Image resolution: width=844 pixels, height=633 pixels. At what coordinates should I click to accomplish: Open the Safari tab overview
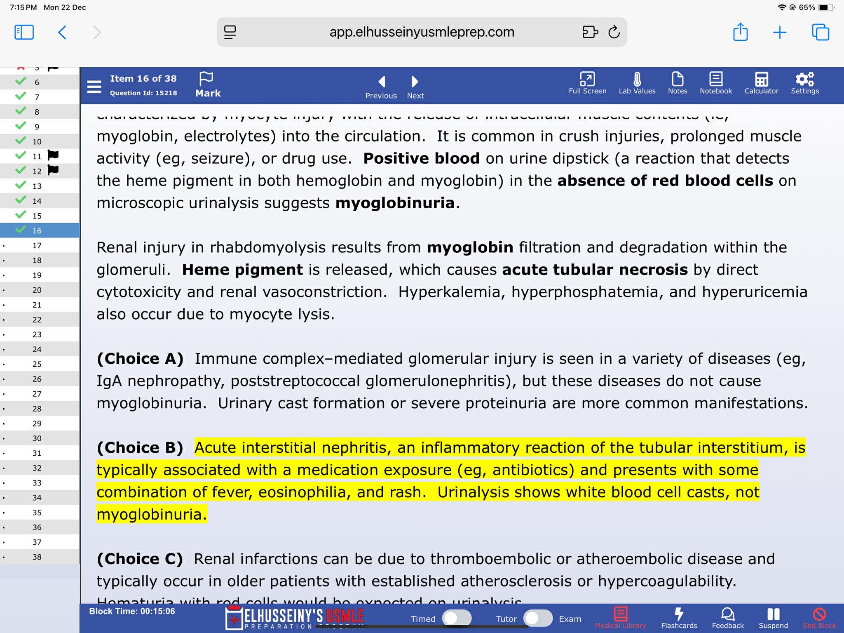pos(820,32)
